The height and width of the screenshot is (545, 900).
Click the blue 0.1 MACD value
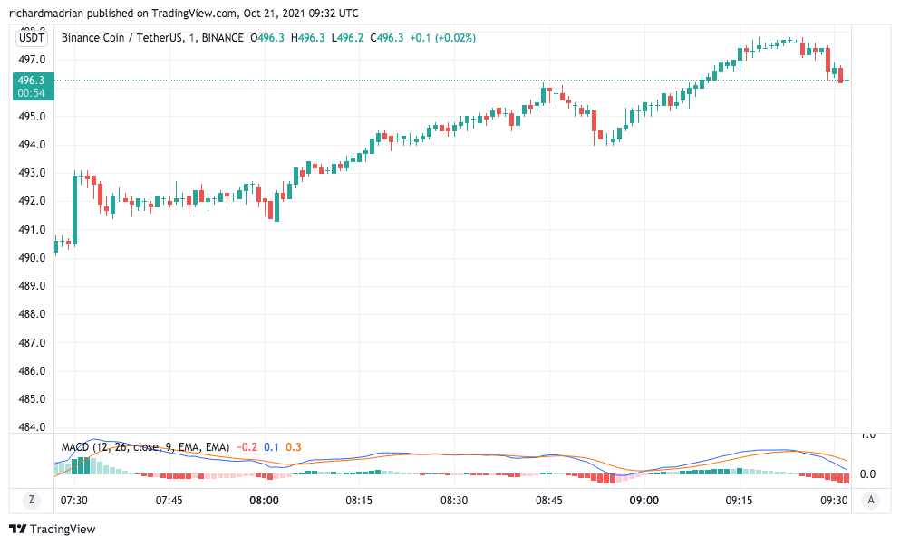(x=271, y=447)
